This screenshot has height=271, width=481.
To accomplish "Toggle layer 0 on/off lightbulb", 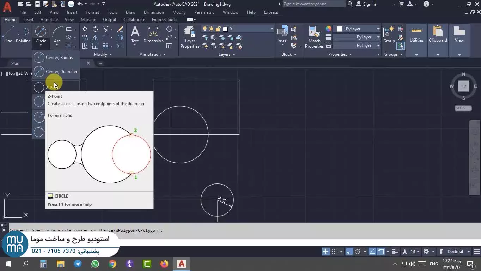I will click(205, 29).
